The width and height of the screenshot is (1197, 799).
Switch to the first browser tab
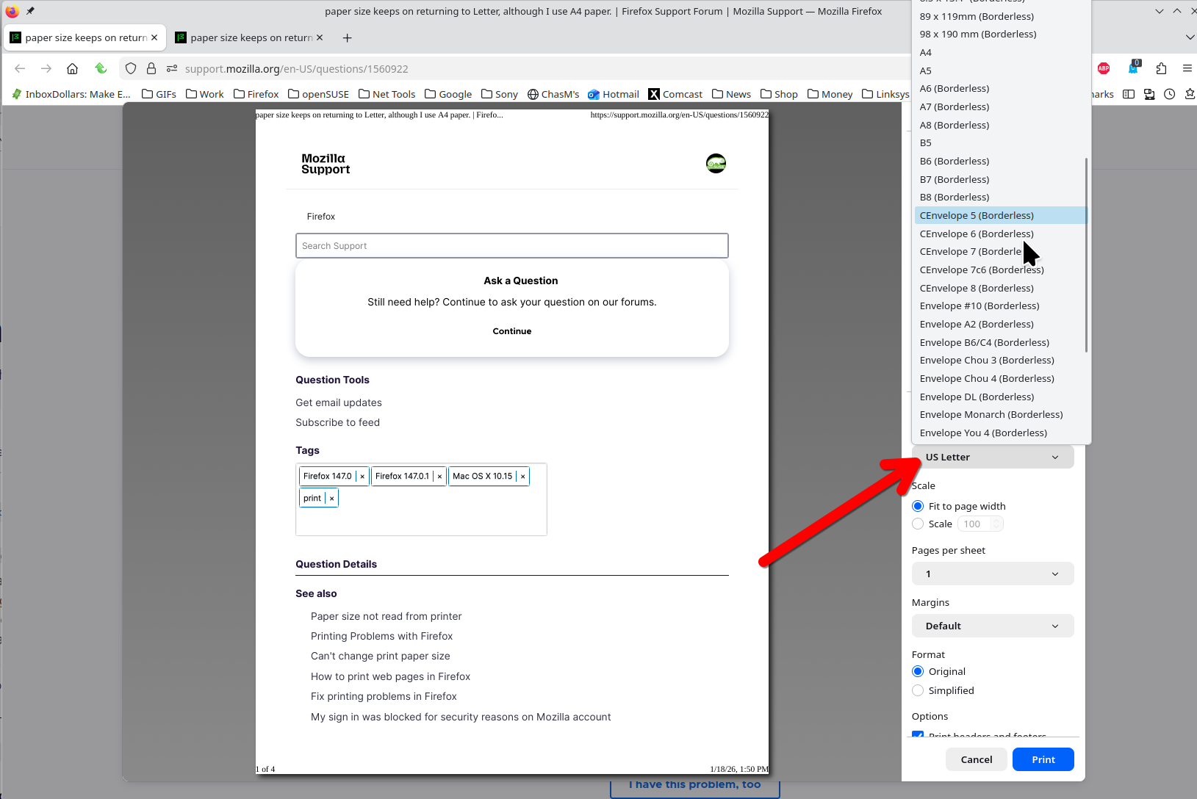click(x=84, y=37)
